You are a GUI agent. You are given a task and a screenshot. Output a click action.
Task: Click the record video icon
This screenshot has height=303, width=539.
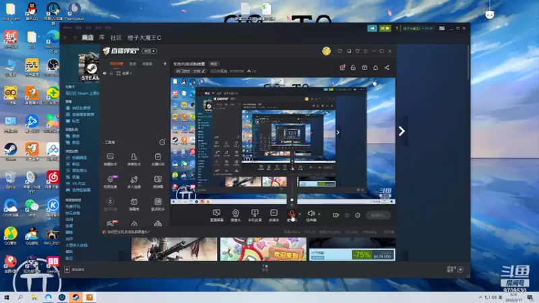[336, 215]
